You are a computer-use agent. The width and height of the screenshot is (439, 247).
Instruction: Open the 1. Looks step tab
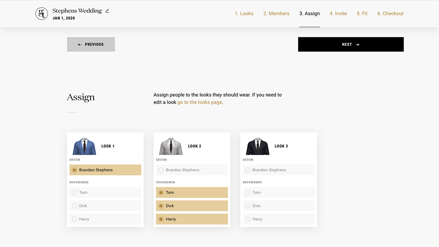coord(244,14)
